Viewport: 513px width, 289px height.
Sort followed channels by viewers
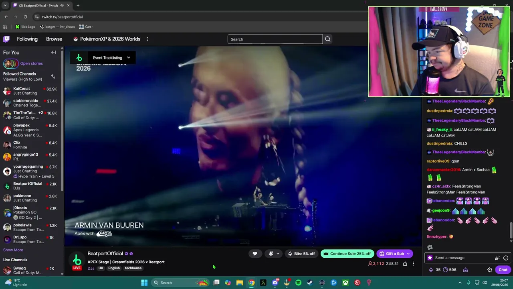tap(53, 76)
